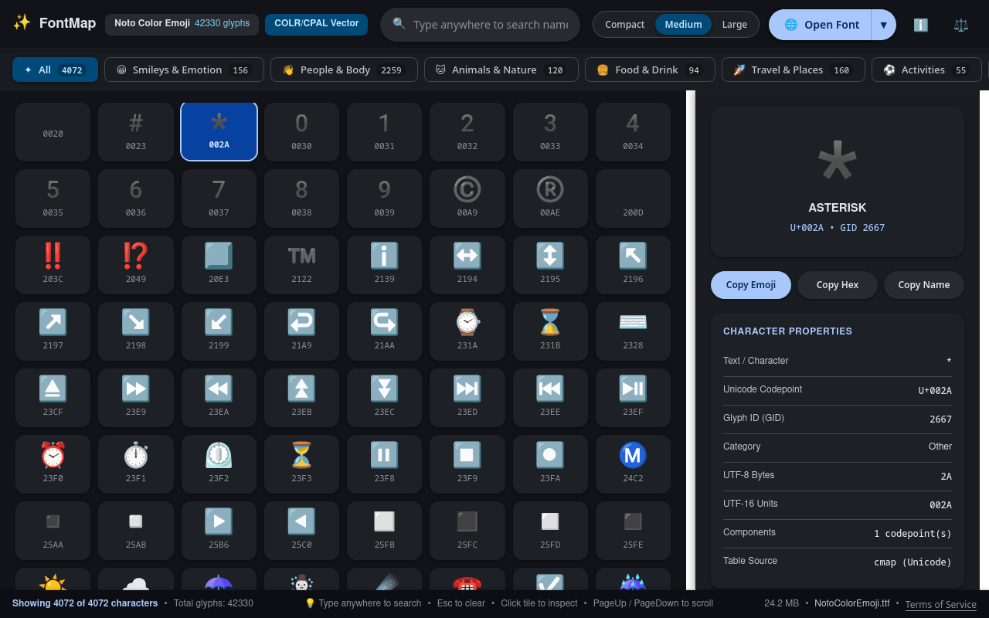
Task: Expand the Open Font dropdown arrow
Action: (883, 25)
